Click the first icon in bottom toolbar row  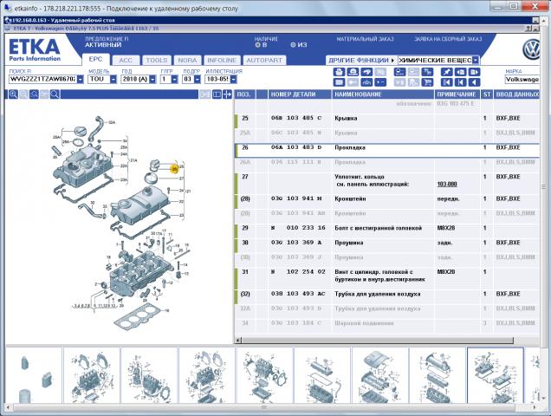[339, 82]
